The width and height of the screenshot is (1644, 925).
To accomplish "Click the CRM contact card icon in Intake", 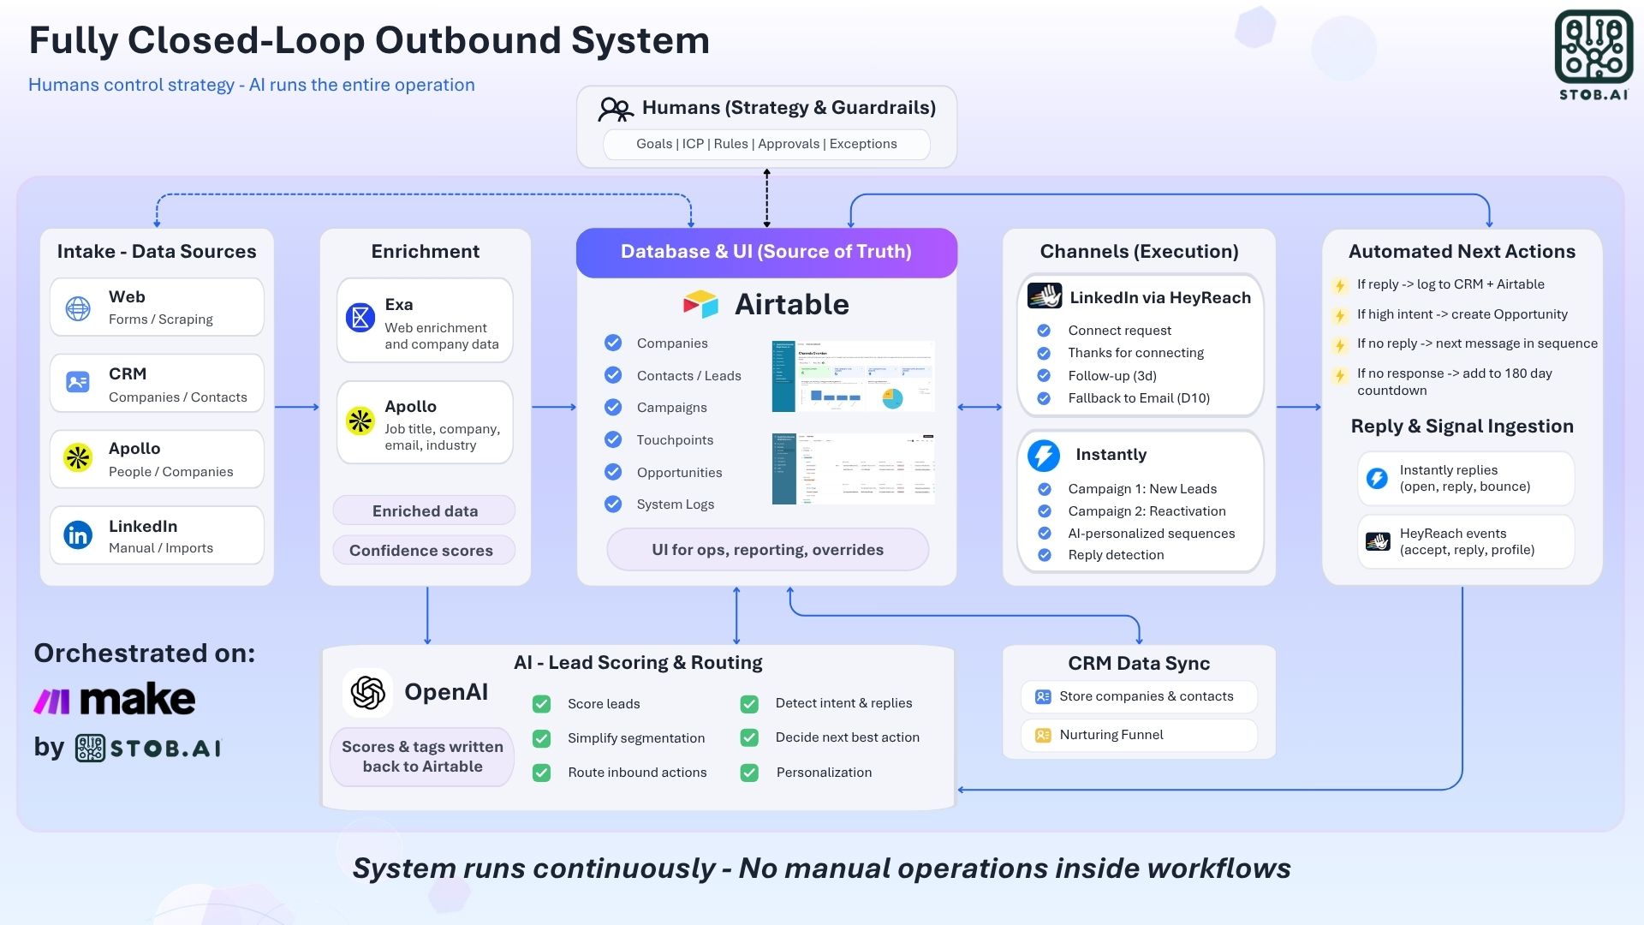I will pyautogui.click(x=78, y=382).
